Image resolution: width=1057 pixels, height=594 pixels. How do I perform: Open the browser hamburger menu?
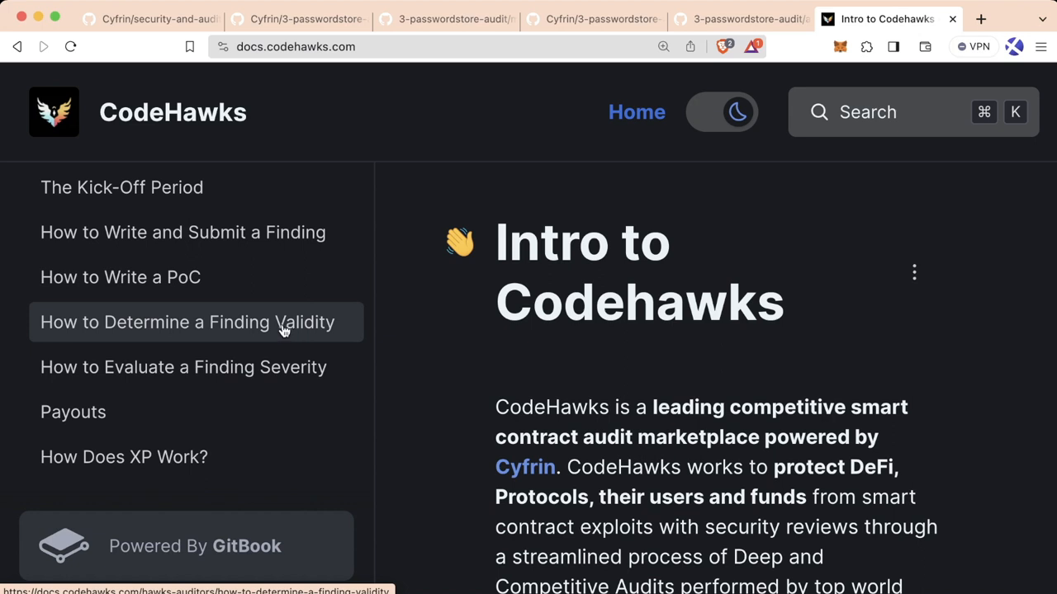pos(1041,47)
